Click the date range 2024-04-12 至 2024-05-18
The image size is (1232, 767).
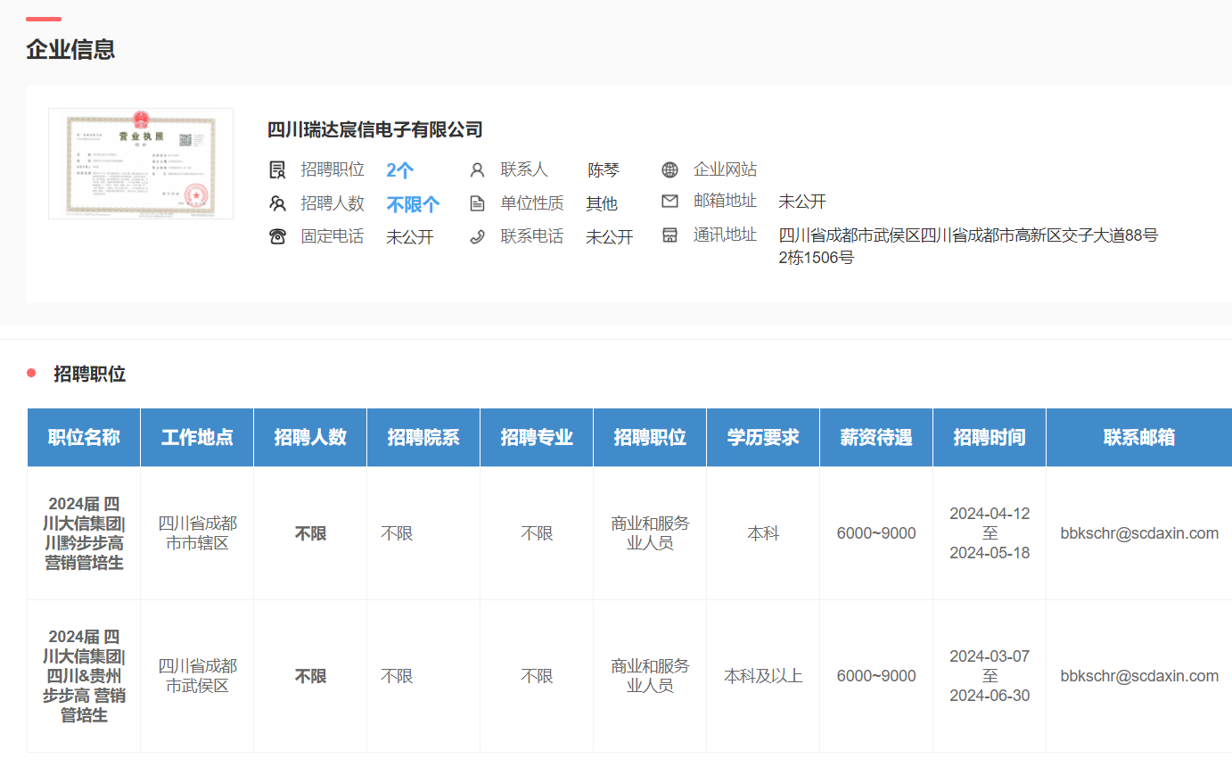990,533
